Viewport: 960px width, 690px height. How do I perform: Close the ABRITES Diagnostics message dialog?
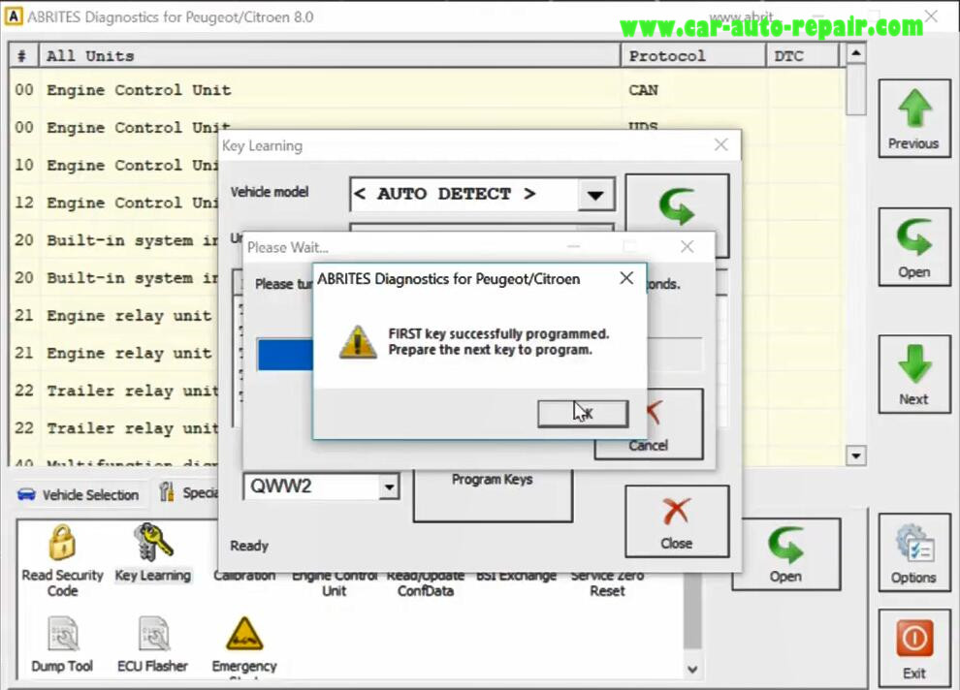626,278
